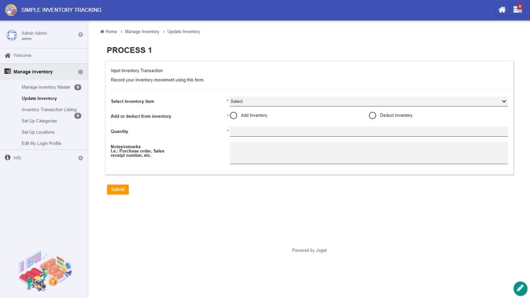The image size is (530, 298).
Task: Click the home icon in top header
Action: point(502,10)
